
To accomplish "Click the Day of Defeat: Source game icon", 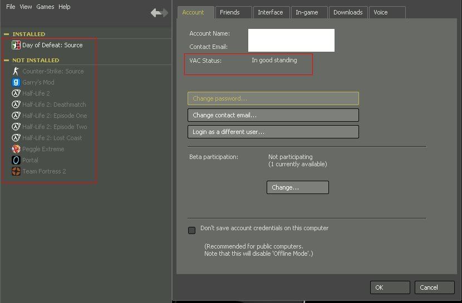I will [x=16, y=45].
